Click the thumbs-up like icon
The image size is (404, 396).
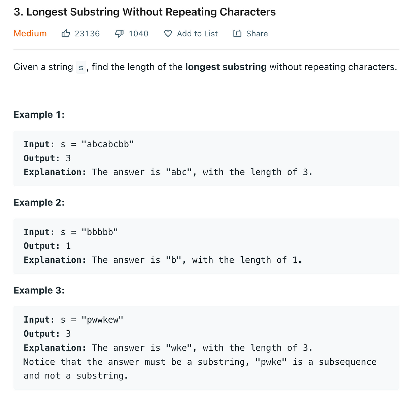tap(66, 33)
